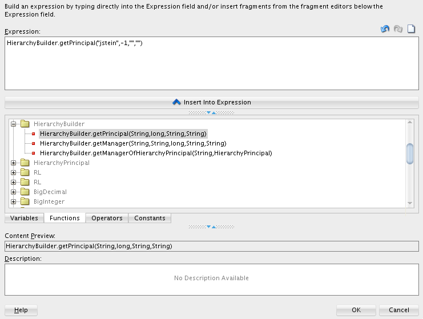Switch to the Operators tab
This screenshot has width=423, height=319.
pyautogui.click(x=107, y=218)
